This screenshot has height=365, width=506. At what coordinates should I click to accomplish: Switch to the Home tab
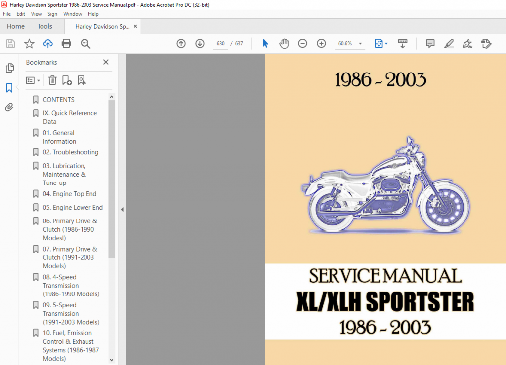point(16,26)
